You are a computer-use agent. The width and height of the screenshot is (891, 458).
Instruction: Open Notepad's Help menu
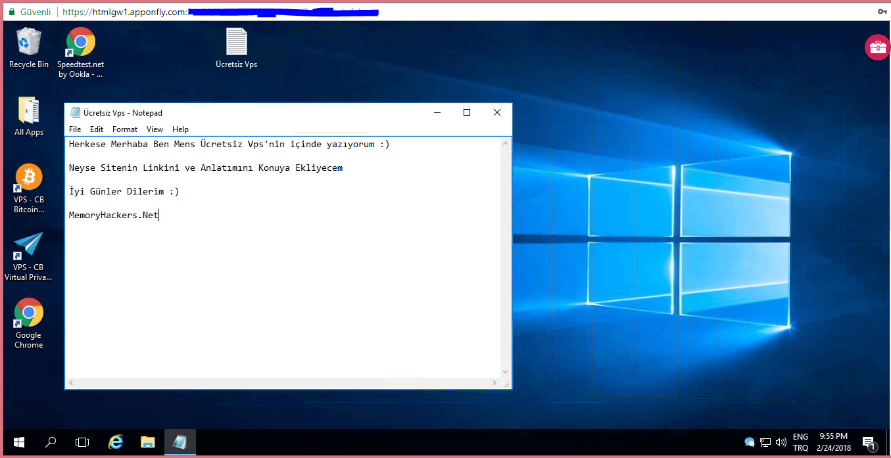180,129
